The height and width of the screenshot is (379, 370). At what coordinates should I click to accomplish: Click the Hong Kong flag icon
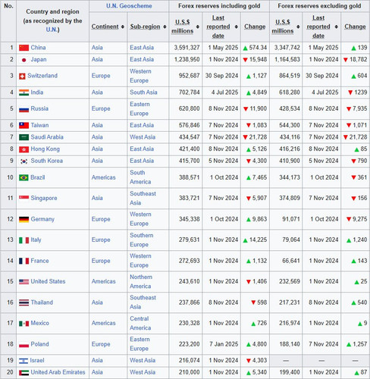click(24, 149)
